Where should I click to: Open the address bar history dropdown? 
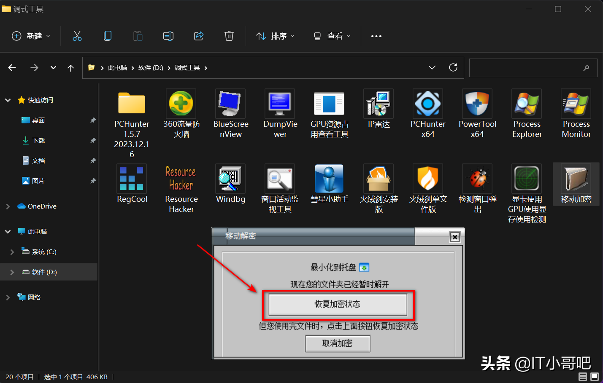click(x=432, y=67)
